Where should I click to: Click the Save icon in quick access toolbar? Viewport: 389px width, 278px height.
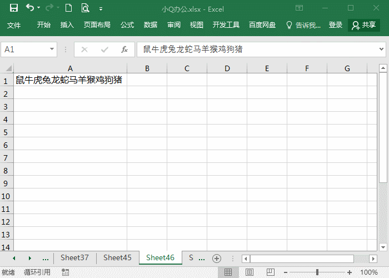pos(14,8)
